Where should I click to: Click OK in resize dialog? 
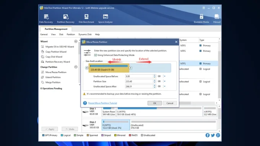tap(154, 103)
